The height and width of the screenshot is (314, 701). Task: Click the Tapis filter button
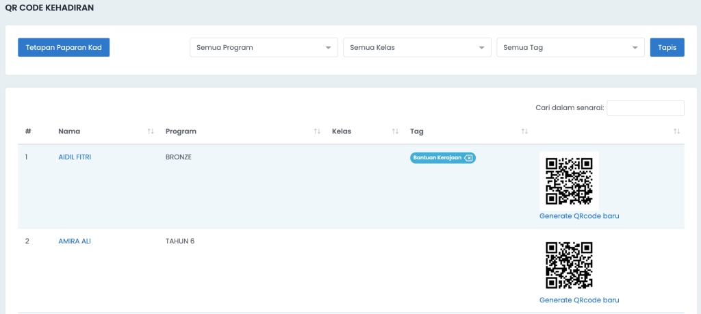tap(667, 47)
